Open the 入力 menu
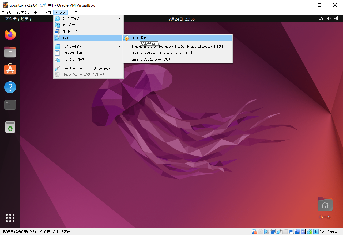 click(48, 13)
